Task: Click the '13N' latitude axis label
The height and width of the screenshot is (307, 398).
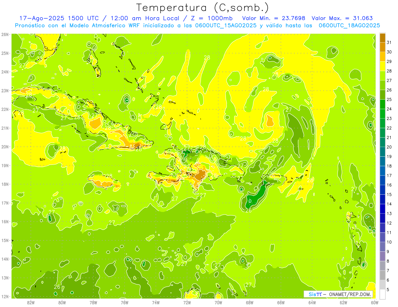Action: pos(5,278)
